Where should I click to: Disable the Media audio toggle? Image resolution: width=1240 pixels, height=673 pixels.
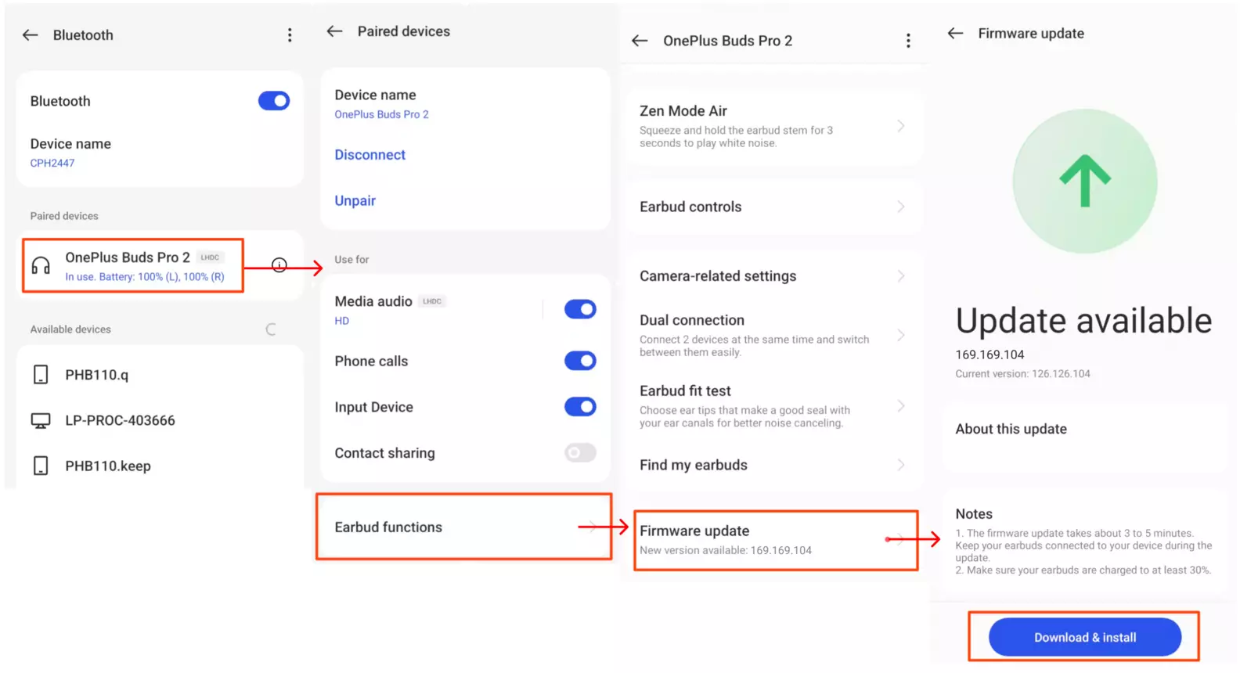580,309
